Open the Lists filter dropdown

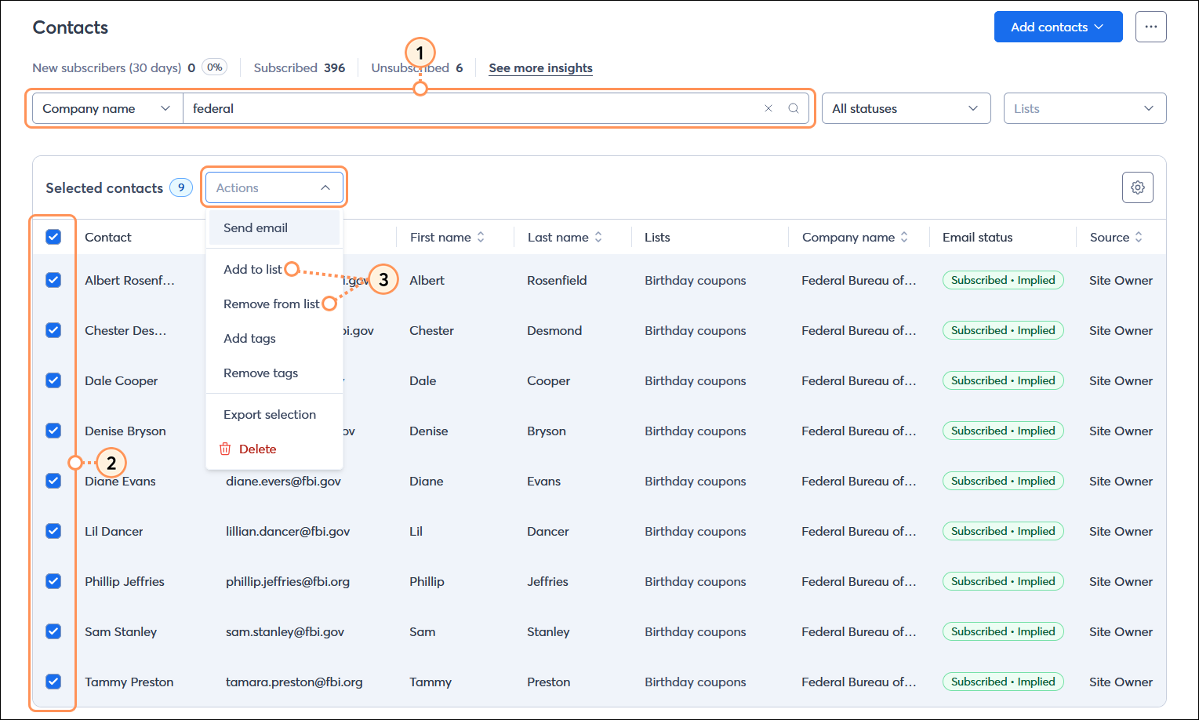click(1085, 108)
